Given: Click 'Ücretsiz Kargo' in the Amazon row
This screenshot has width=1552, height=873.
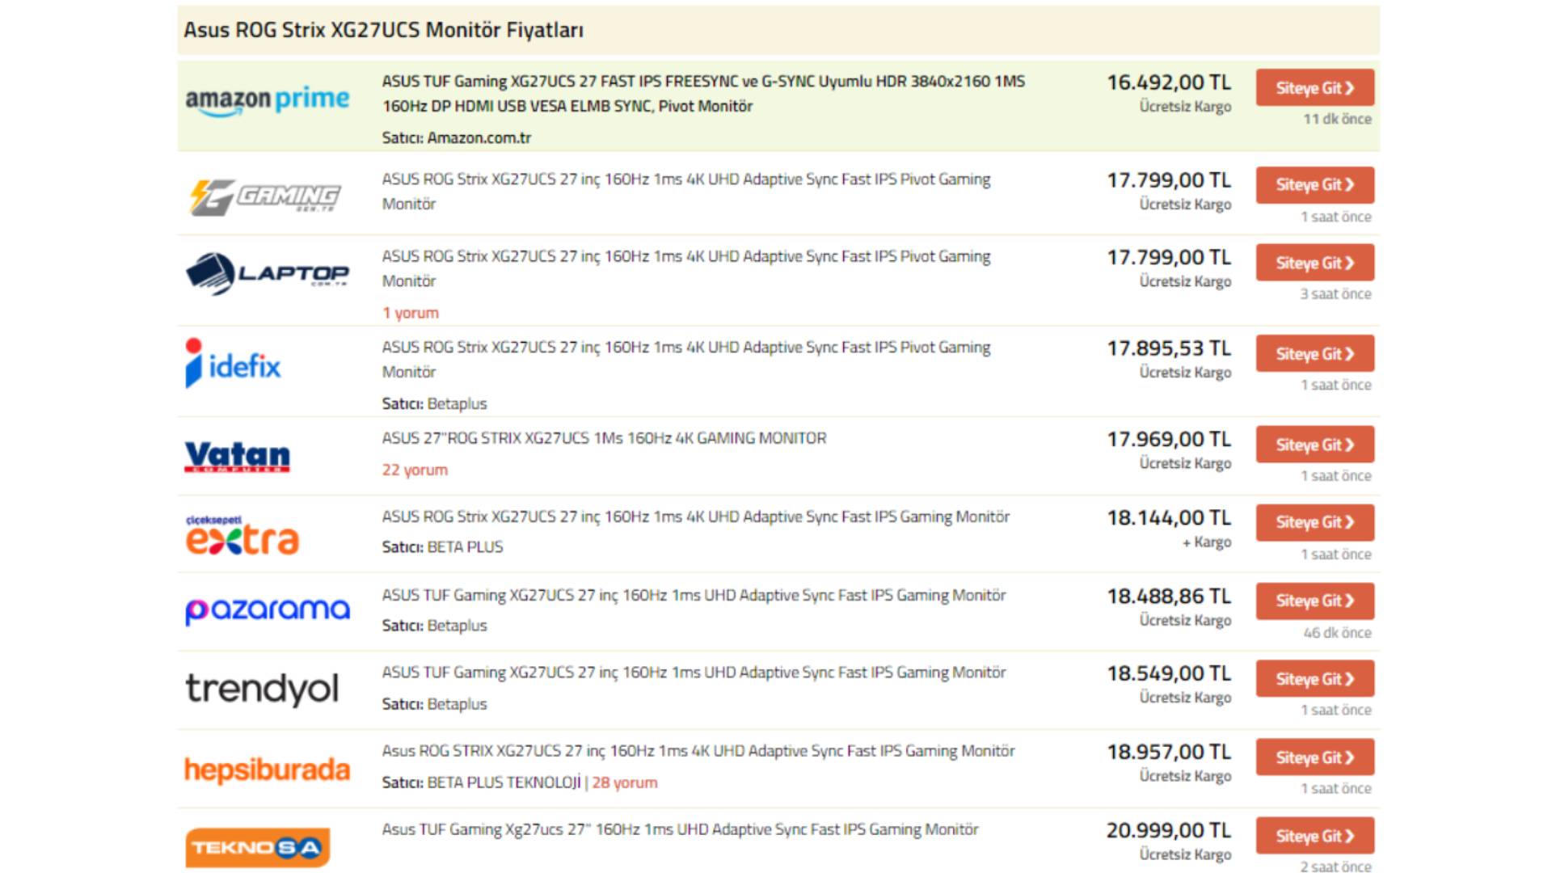Looking at the screenshot, I should coord(1186,107).
